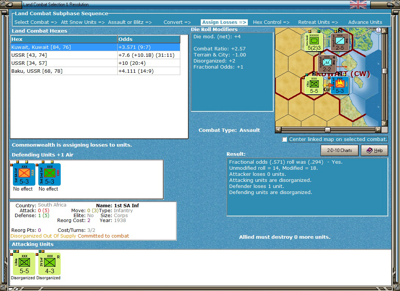The width and height of the screenshot is (400, 291).
Task: Click the Hex column header
Action: tap(64, 39)
